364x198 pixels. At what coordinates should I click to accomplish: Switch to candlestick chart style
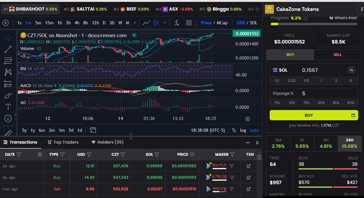pyautogui.click(x=156, y=23)
